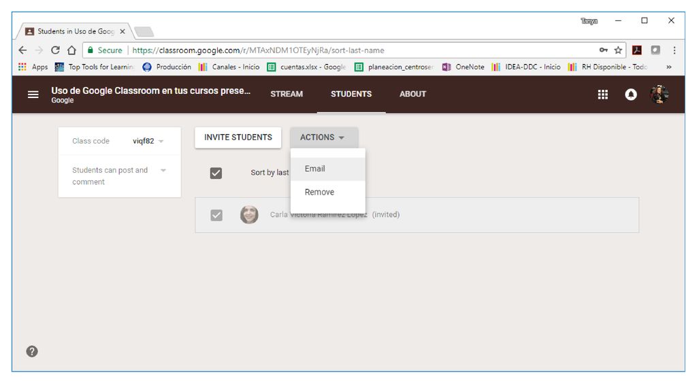Open Top Tools for Learning bookmark
Viewport: 697px width, 392px height.
click(x=94, y=67)
